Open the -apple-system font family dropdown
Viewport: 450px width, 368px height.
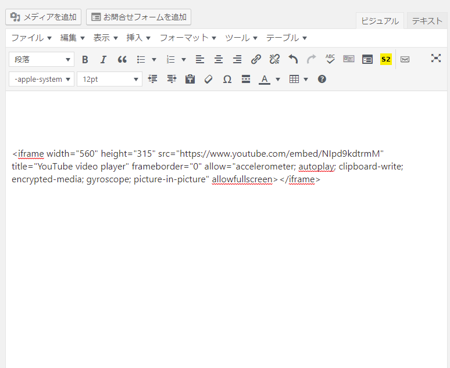[42, 79]
